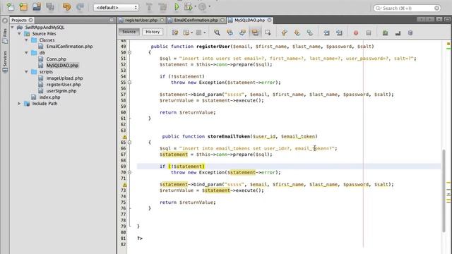Click the Save All toolbar icon
The width and height of the screenshot is (452, 254).
click(50, 6)
